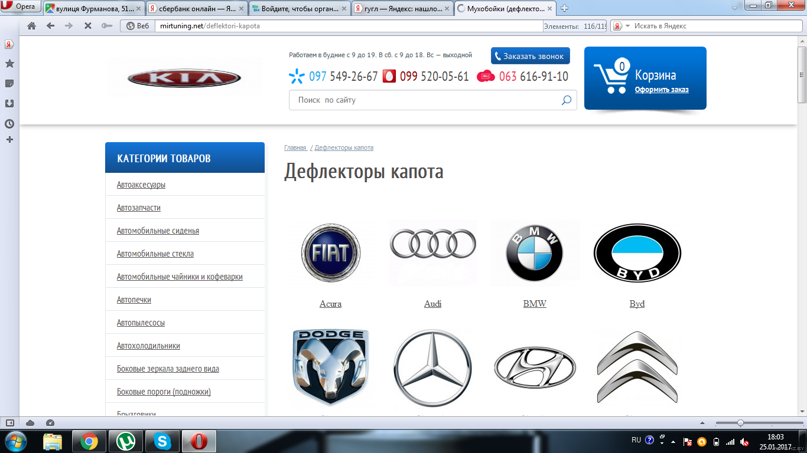Click the Fiat logo thumbnail

[x=330, y=253]
